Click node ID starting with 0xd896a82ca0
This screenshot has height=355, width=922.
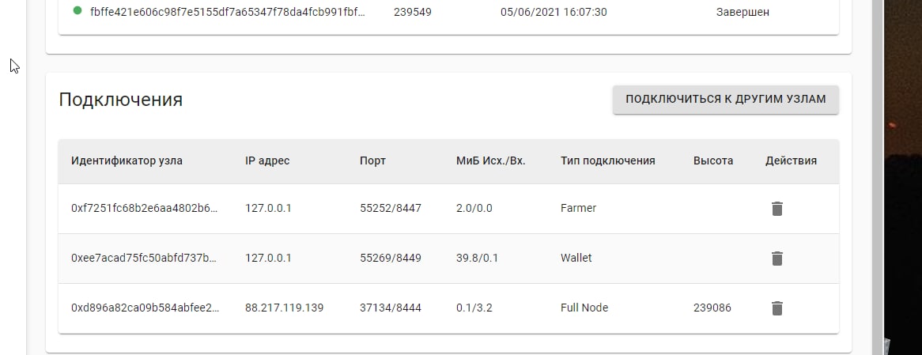[x=144, y=308]
